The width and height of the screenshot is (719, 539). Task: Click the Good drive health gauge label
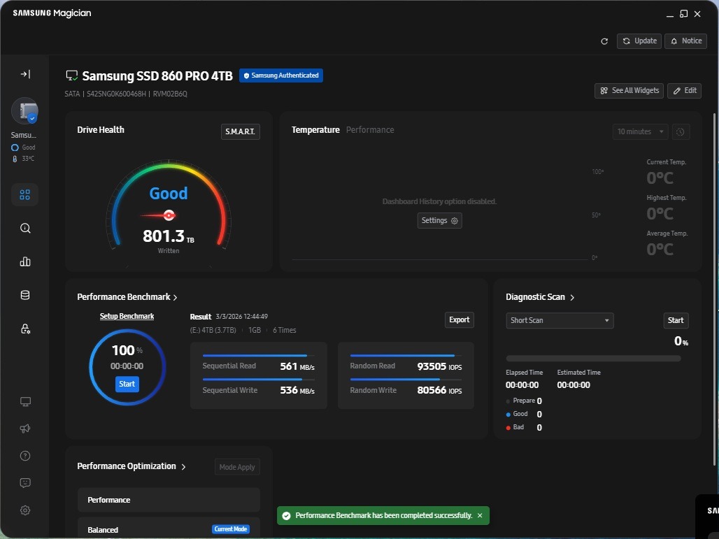(x=169, y=194)
